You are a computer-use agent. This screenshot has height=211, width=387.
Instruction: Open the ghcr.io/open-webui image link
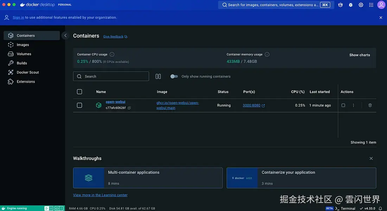coord(177,105)
